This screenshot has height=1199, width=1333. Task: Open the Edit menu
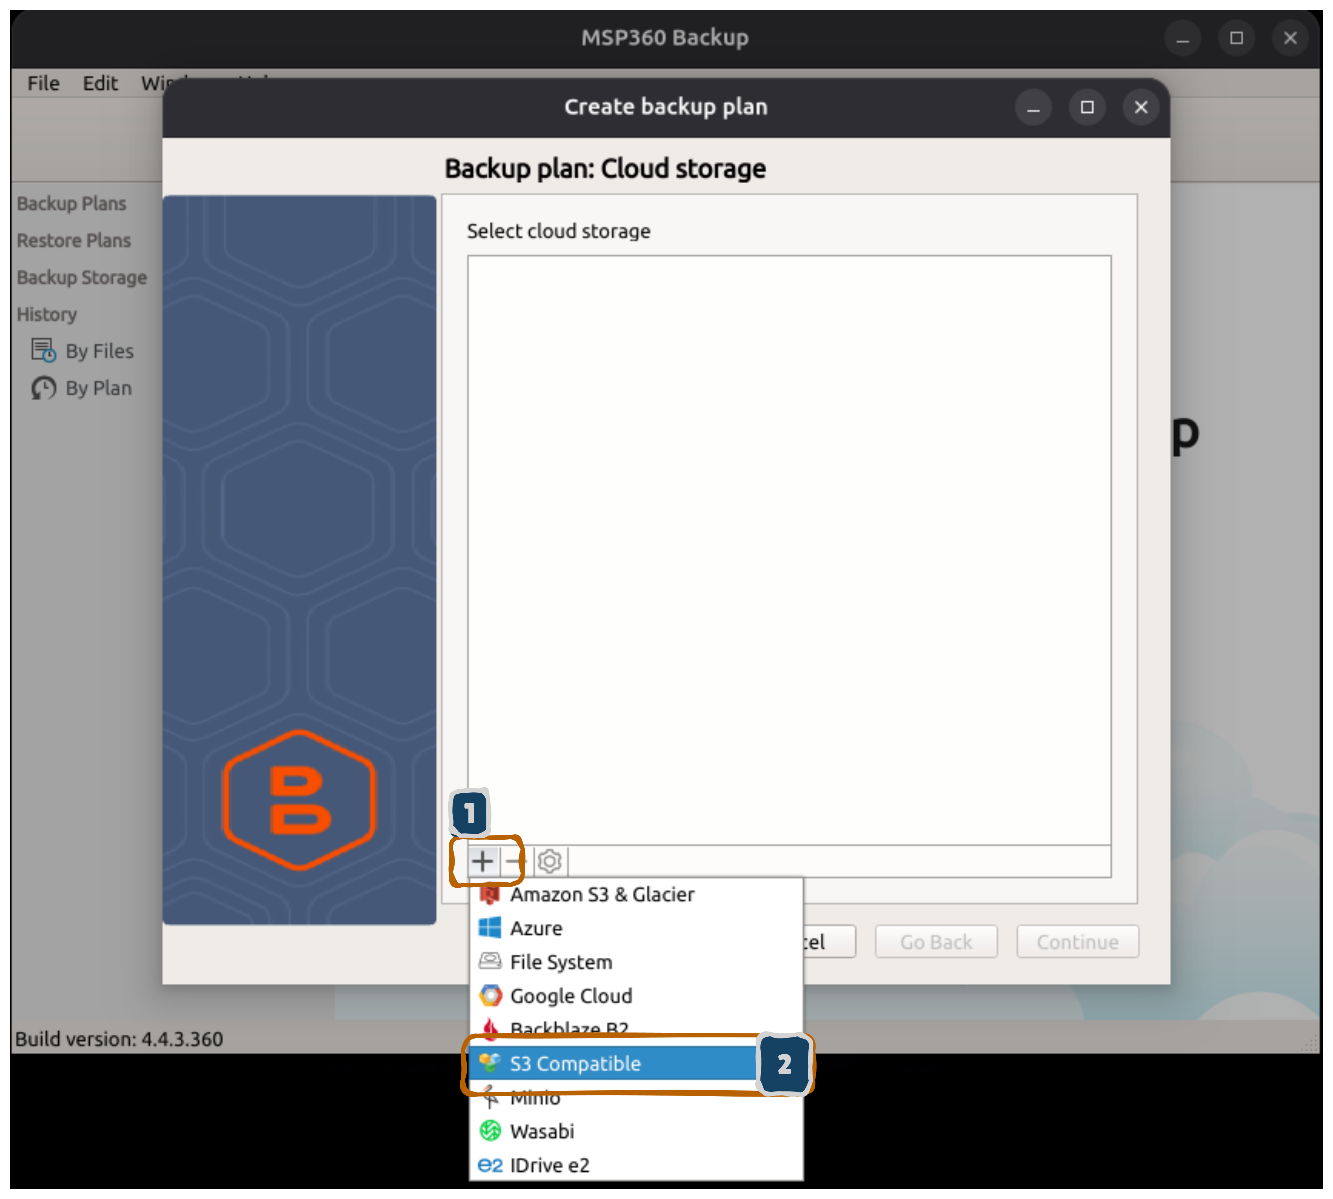(100, 84)
